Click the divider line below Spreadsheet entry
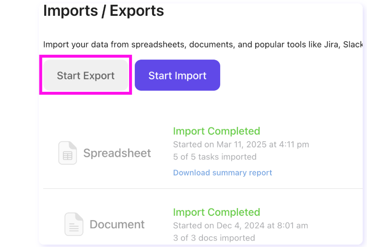The height and width of the screenshot is (247, 367). tap(203, 188)
